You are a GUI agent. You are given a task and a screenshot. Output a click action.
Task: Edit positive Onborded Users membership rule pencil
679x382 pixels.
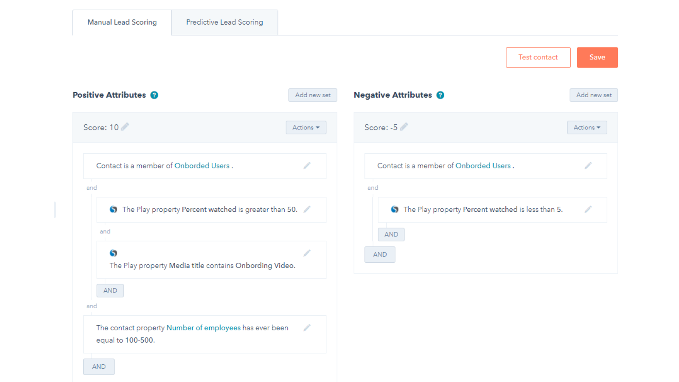[307, 166]
